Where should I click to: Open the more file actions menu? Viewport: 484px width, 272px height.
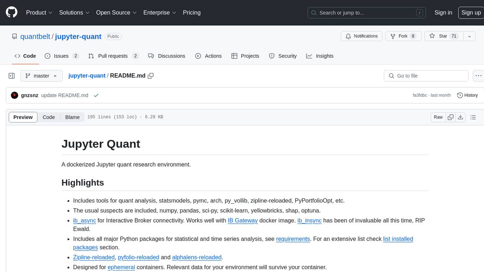pyautogui.click(x=478, y=76)
